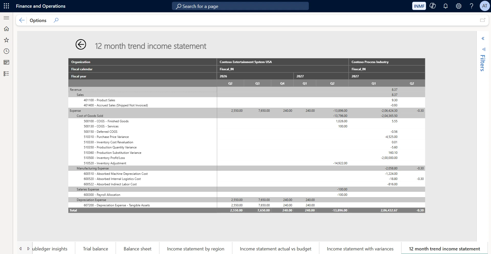Viewport: 491px width, 254px height.
Task: Click the Cost of Goods Sold row
Action: coord(143,116)
